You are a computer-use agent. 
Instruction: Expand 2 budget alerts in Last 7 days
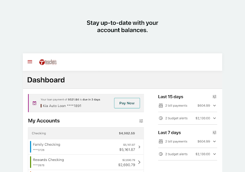pyautogui.click(x=214, y=154)
